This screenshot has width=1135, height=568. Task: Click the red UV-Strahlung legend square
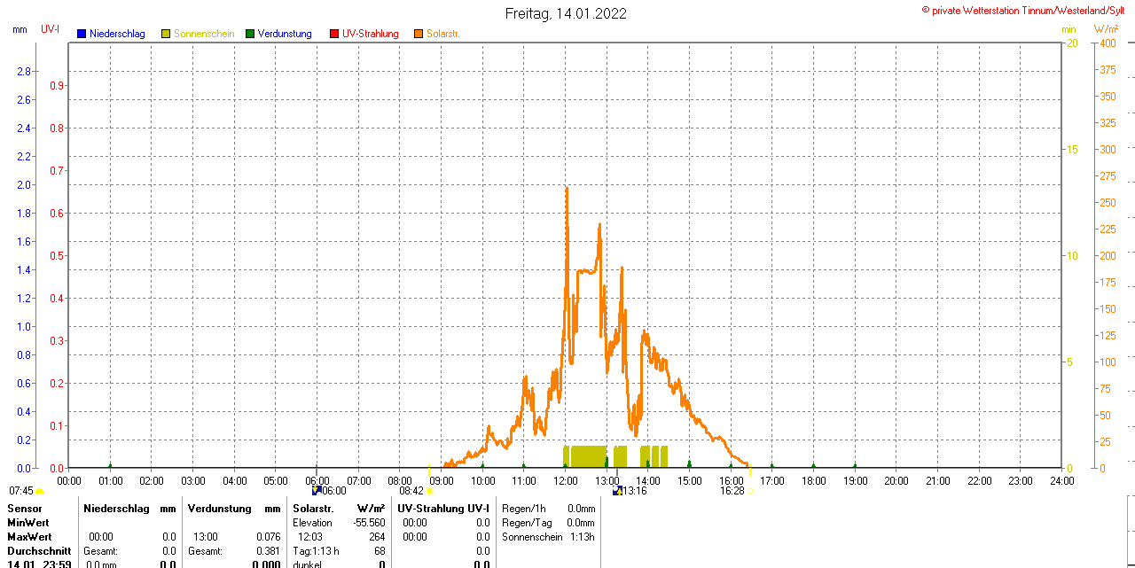click(334, 34)
